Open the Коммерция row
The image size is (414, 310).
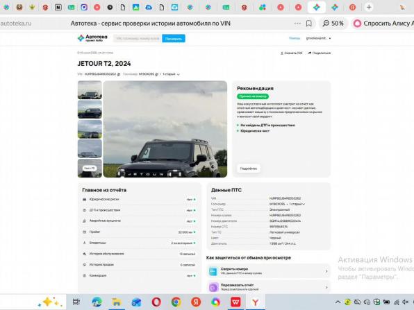[x=139, y=275]
